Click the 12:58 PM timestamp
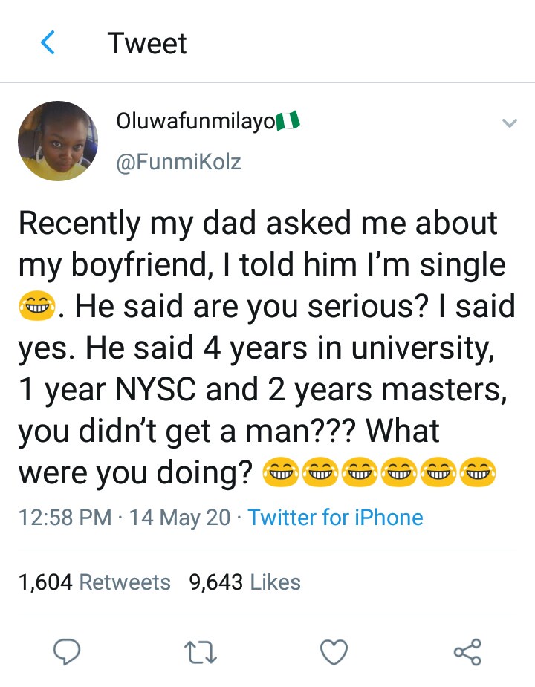The width and height of the screenshot is (535, 687). pos(65,517)
